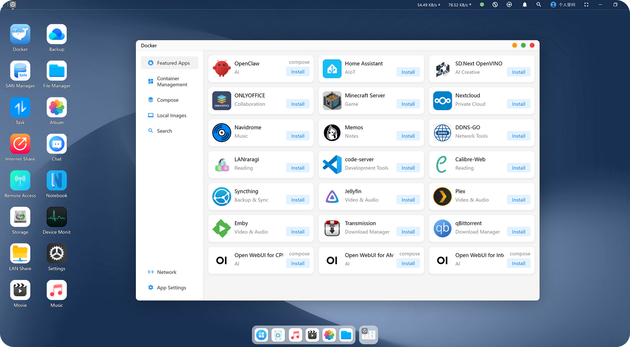Open Remote Access from the desktop

pyautogui.click(x=20, y=181)
